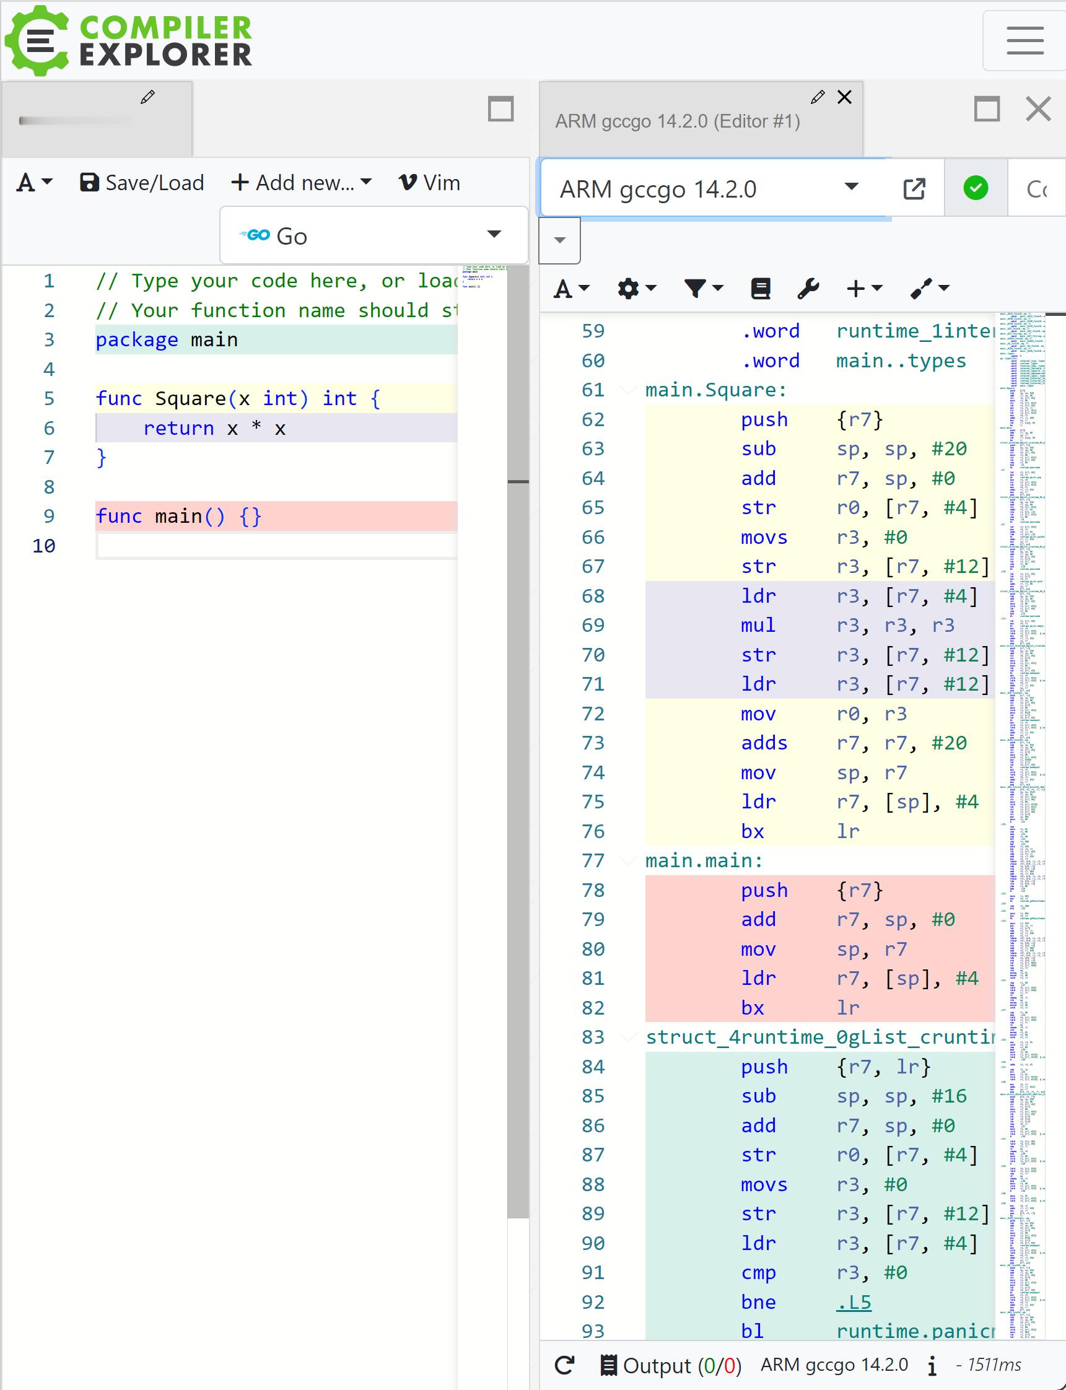This screenshot has width=1066, height=1390.
Task: Show compiler info via the i icon
Action: click(932, 1365)
